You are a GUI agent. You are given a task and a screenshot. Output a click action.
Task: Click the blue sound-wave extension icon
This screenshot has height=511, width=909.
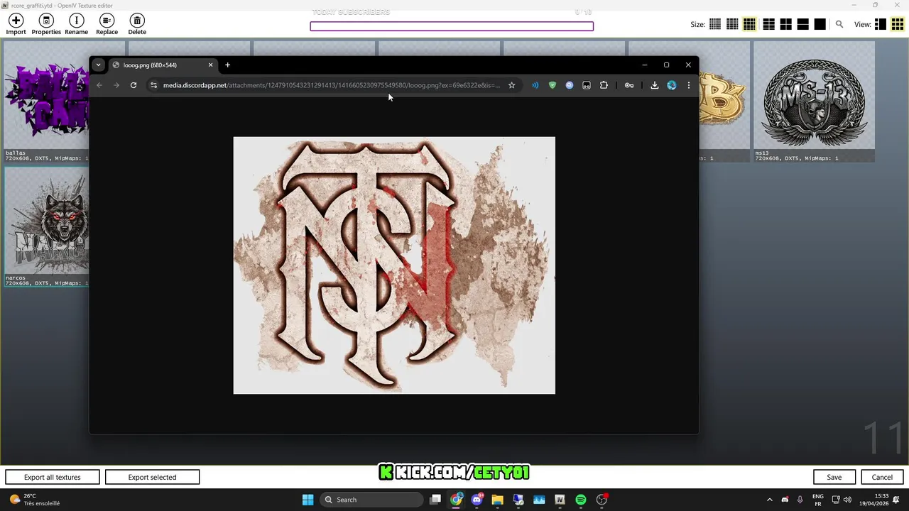tap(535, 85)
